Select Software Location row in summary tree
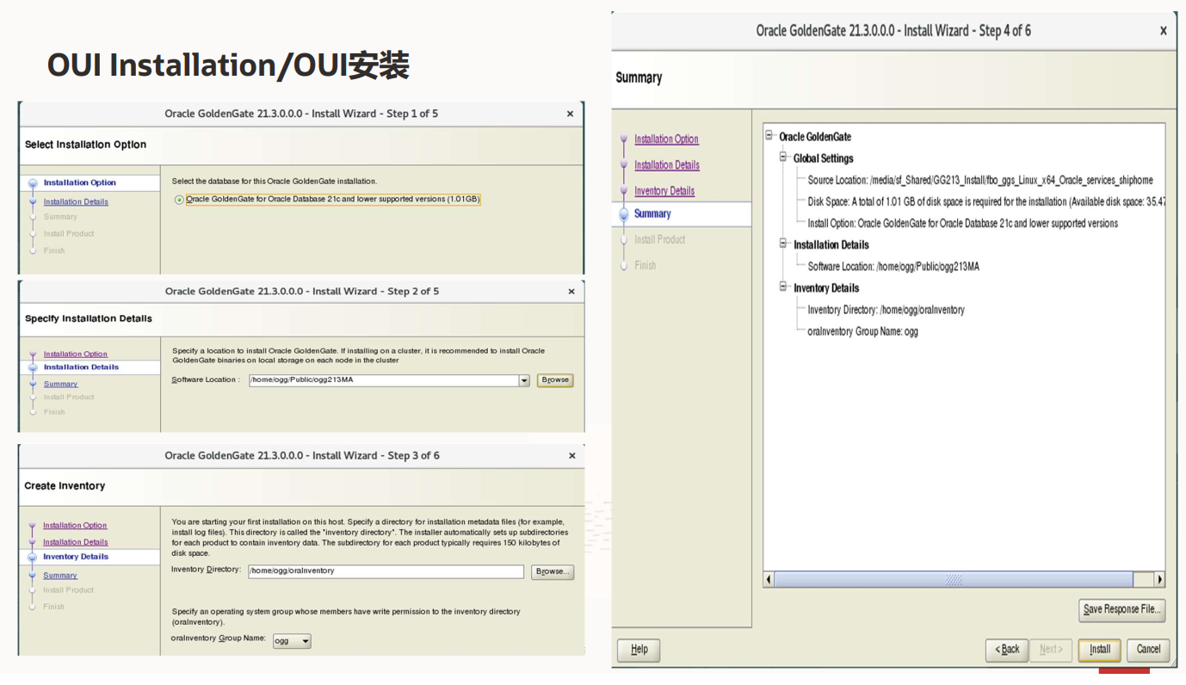1186x685 pixels. (893, 267)
